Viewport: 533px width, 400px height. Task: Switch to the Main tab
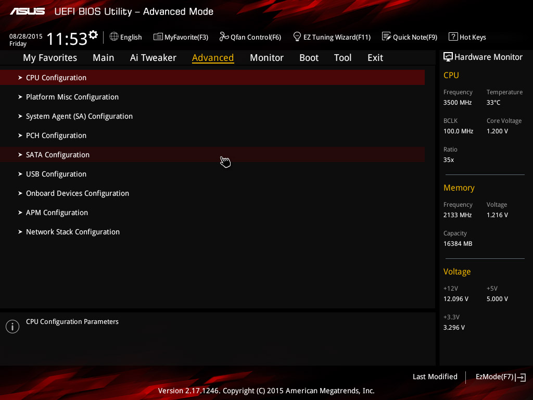[104, 58]
